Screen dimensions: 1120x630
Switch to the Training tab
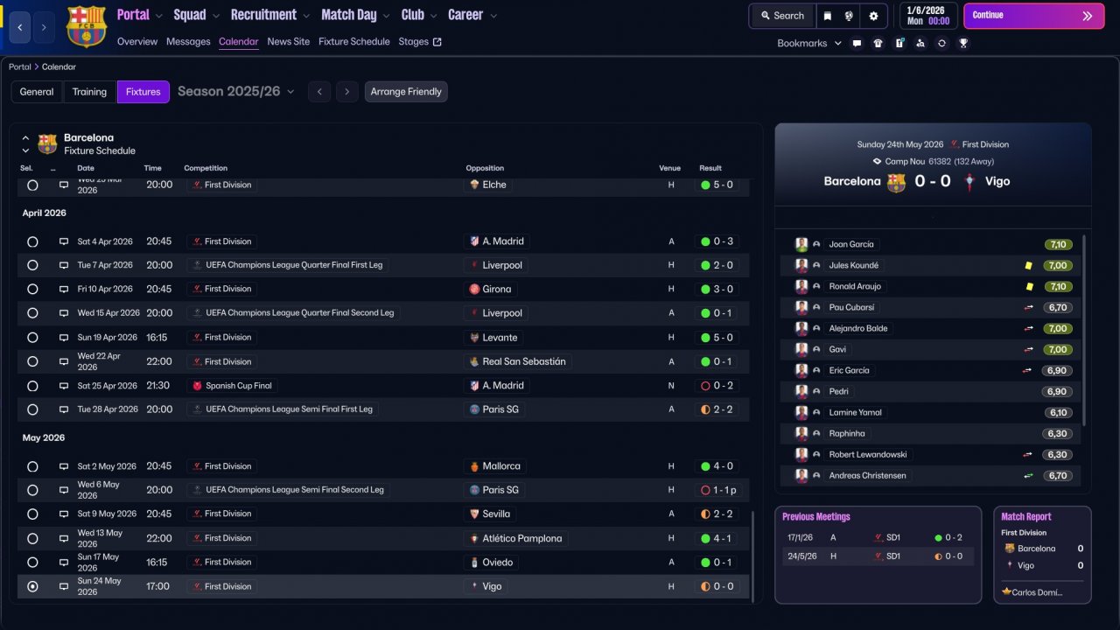(x=89, y=92)
